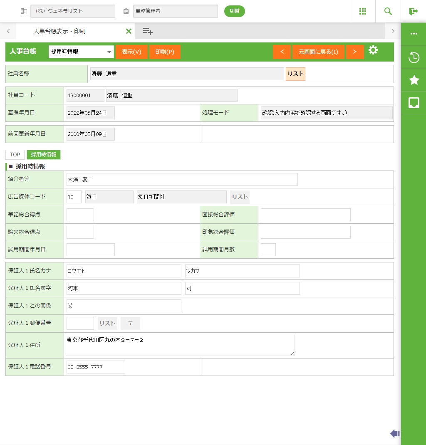Open the three-dots more menu in sidebar

tap(414, 34)
